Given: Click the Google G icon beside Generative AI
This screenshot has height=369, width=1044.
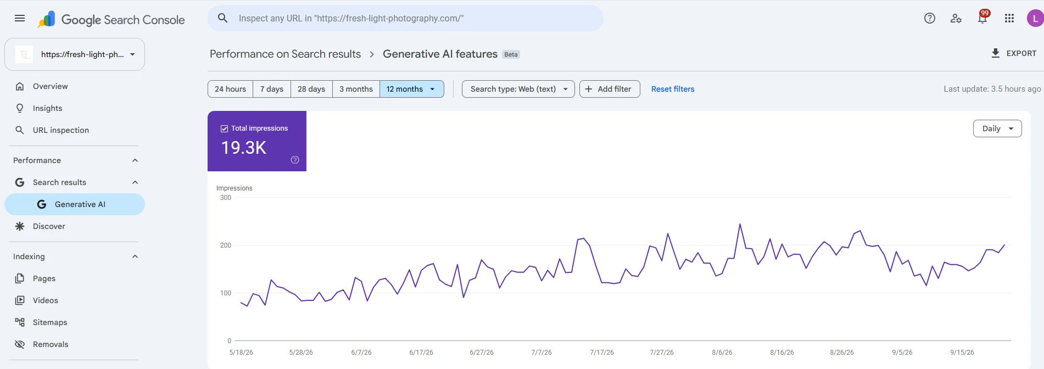Looking at the screenshot, I should [x=42, y=204].
